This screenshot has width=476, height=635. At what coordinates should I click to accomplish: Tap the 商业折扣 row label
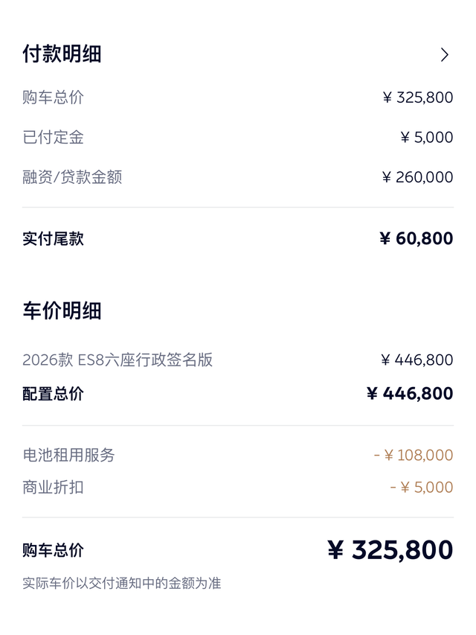tap(53, 488)
